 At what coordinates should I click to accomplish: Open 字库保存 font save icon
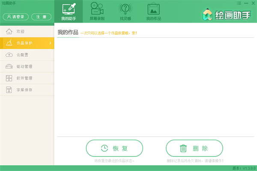click(9, 90)
